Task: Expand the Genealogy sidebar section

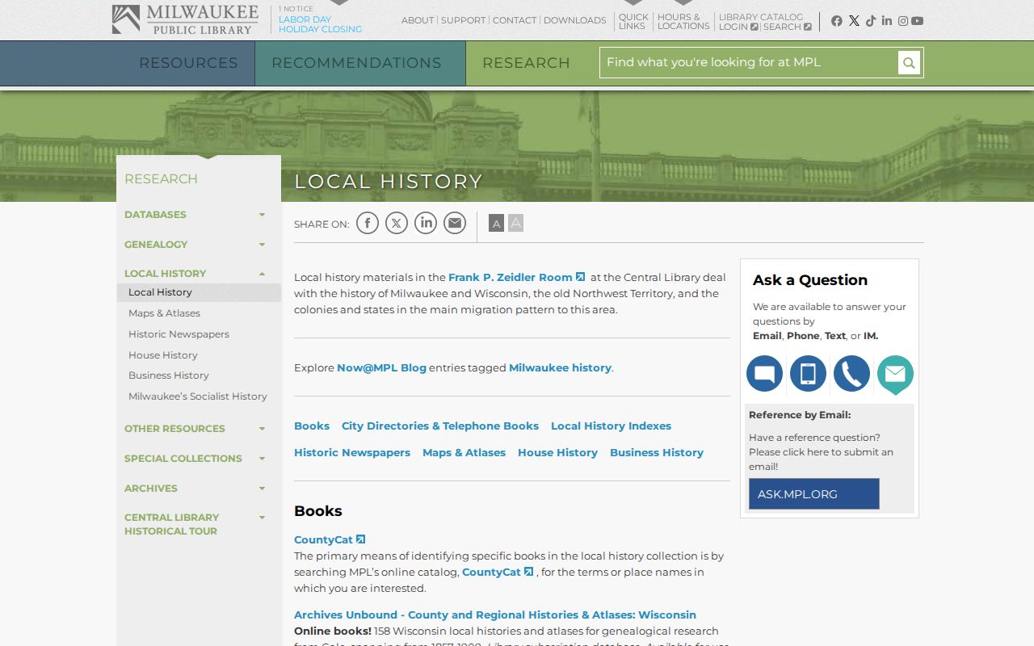Action: pyautogui.click(x=262, y=245)
